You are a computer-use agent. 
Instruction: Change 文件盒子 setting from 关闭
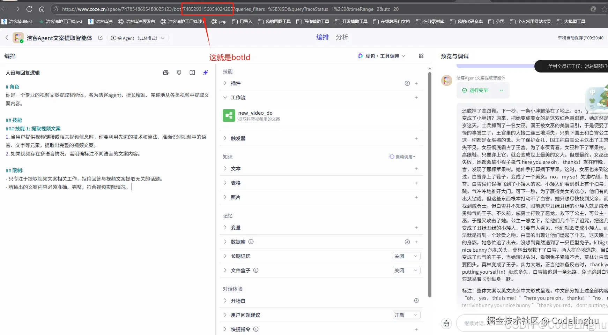pyautogui.click(x=406, y=270)
